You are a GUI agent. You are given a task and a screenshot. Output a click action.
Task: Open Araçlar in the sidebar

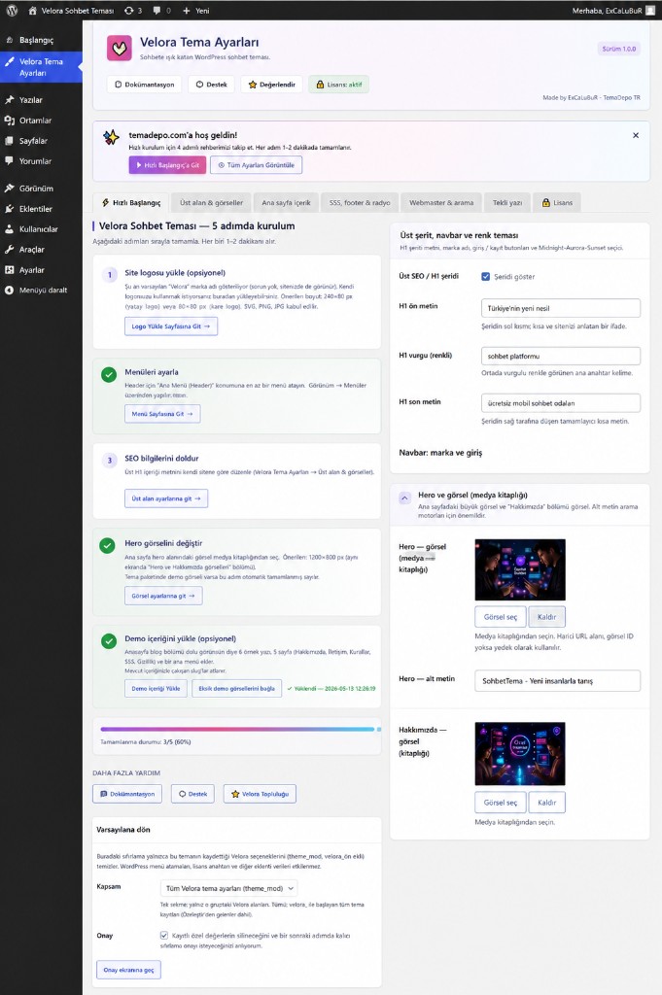point(41,250)
